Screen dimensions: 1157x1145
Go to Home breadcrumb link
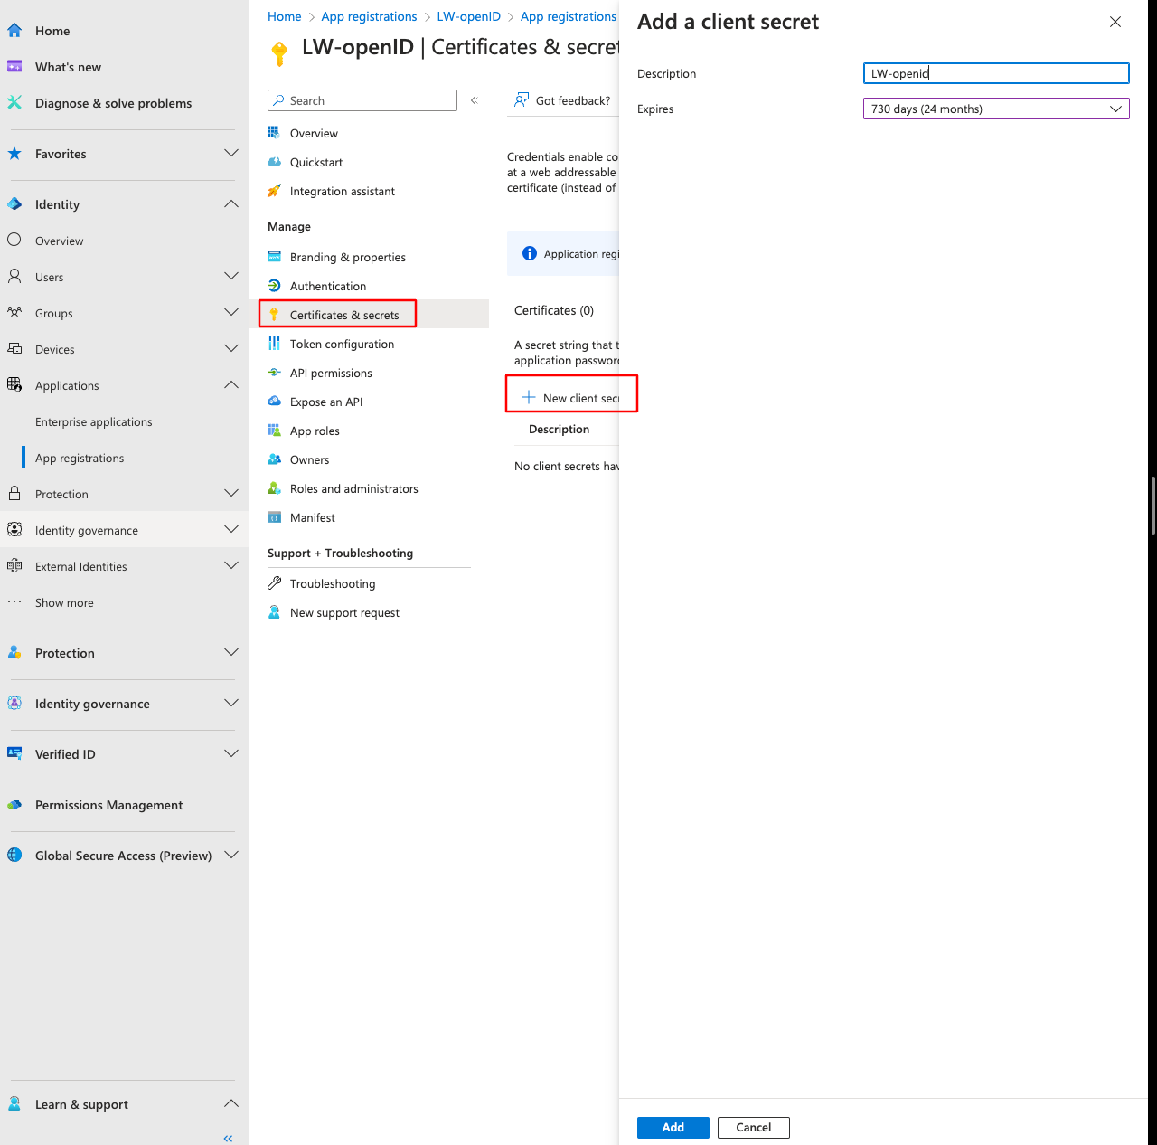[285, 16]
